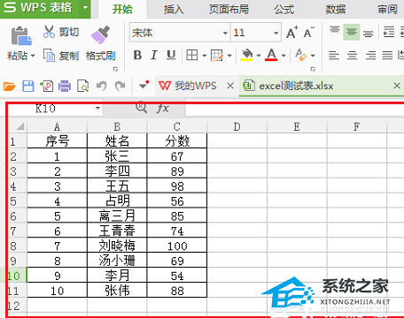Toggle bold formatting
This screenshot has height=318, width=404.
coord(137,55)
